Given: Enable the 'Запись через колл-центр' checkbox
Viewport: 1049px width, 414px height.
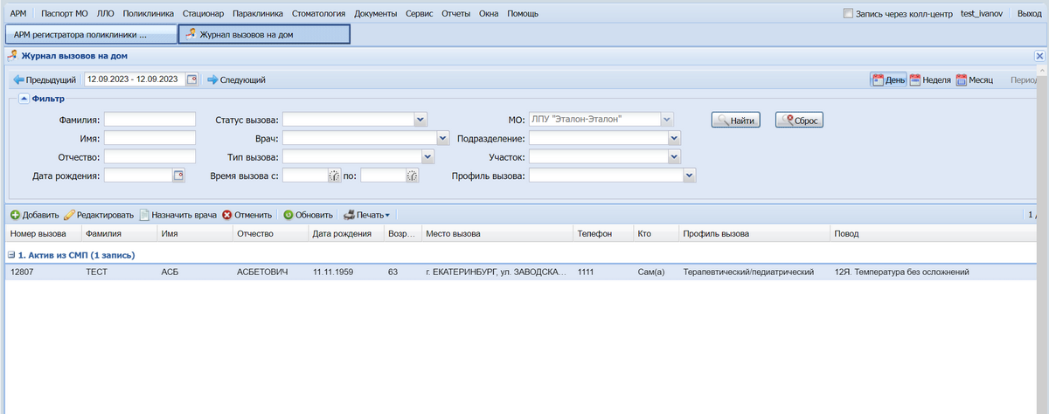Looking at the screenshot, I should [x=848, y=14].
